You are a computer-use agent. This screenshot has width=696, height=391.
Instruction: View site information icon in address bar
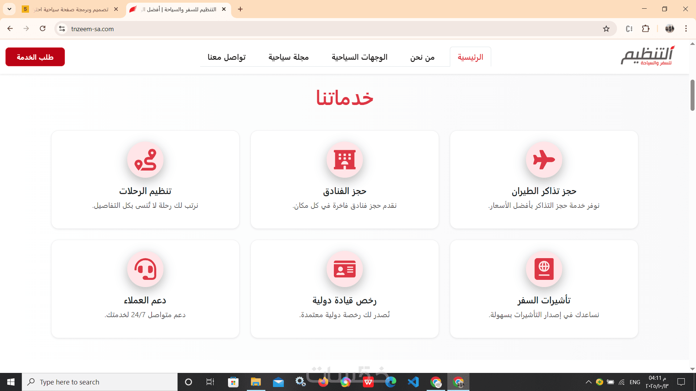62,29
